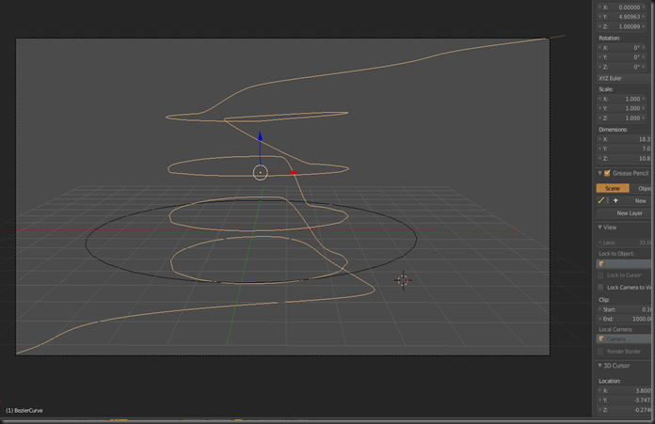Click the grease pencil datablock up-down arrows

click(608, 201)
